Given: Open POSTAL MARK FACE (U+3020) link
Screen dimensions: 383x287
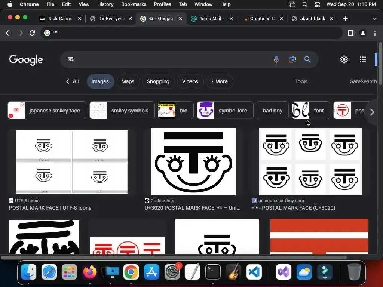Looking at the screenshot, I should pyautogui.click(x=294, y=208).
